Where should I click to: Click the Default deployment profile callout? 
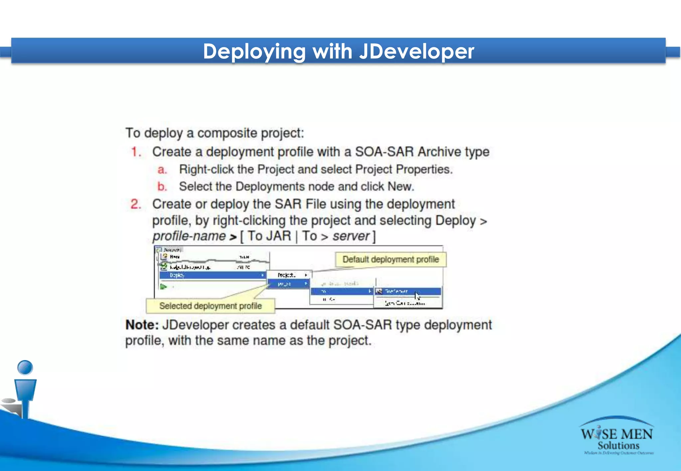click(390, 259)
